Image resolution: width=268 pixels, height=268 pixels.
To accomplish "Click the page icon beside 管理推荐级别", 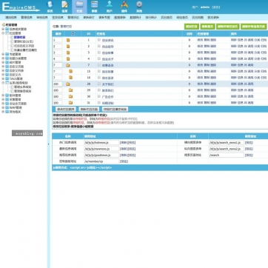I will [12, 91].
